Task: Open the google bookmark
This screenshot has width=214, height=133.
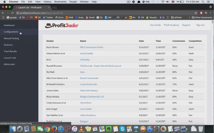Action: pos(12,17)
